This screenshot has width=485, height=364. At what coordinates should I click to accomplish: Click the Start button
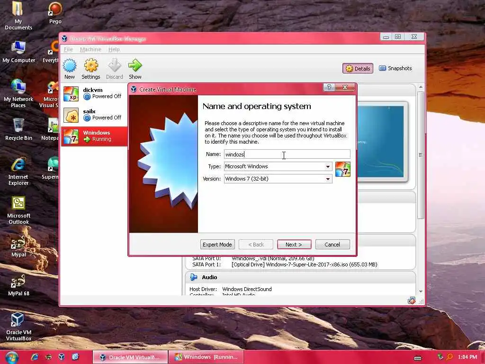pos(11,357)
